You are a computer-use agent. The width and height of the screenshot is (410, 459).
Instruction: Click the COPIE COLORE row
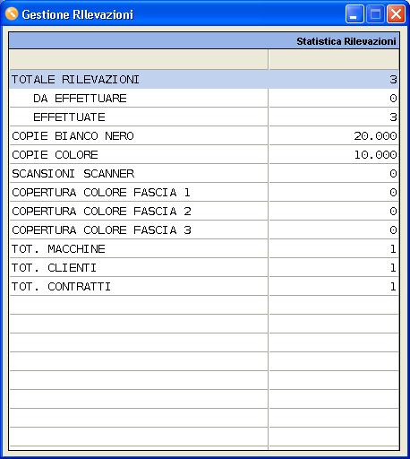pos(204,154)
